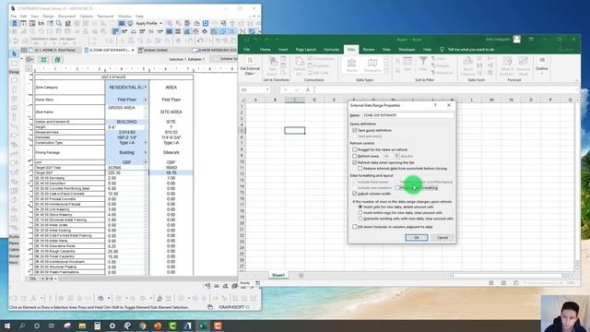This screenshot has height=332, width=590.
Task: Click Text to Columns icon in ribbon
Action: click(x=467, y=65)
